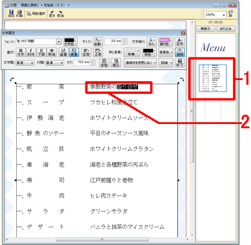
Task: Click the 取消 strikethrough button
Action: click(x=52, y=52)
